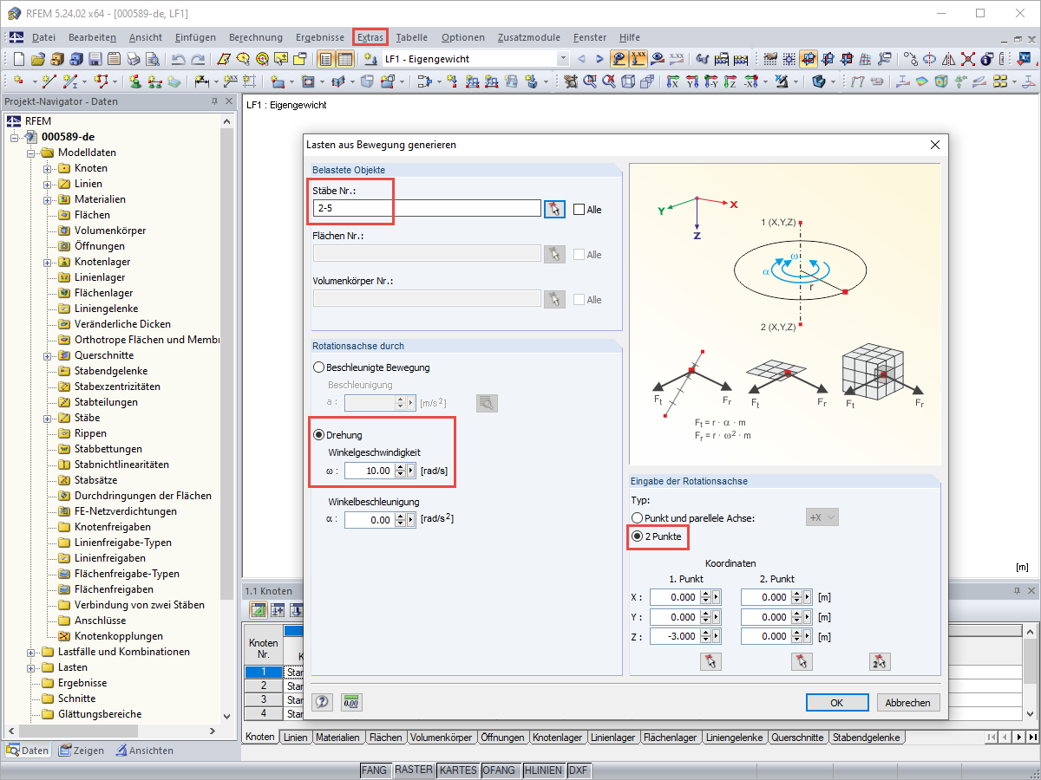1041x780 pixels.
Task: Open help via question mark icon in dialog
Action: coord(322,702)
